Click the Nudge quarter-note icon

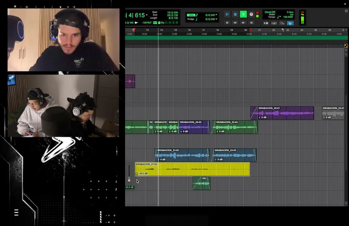coord(196,19)
